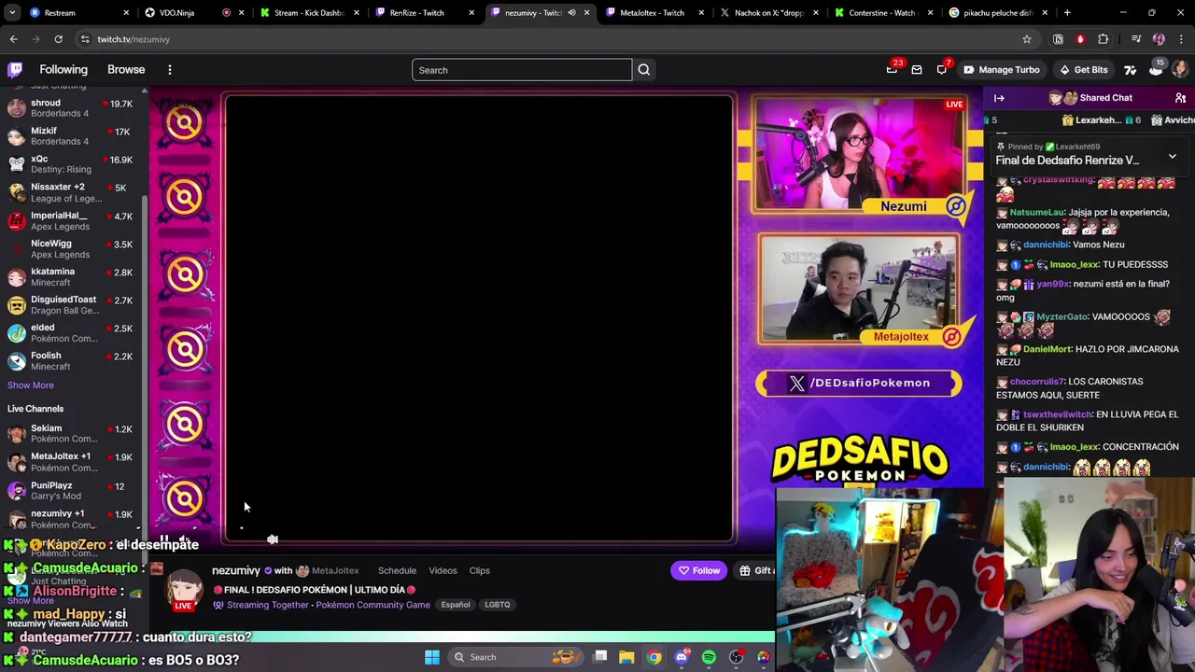This screenshot has width=1195, height=672.
Task: Go back with the browser back arrow
Action: (13, 39)
